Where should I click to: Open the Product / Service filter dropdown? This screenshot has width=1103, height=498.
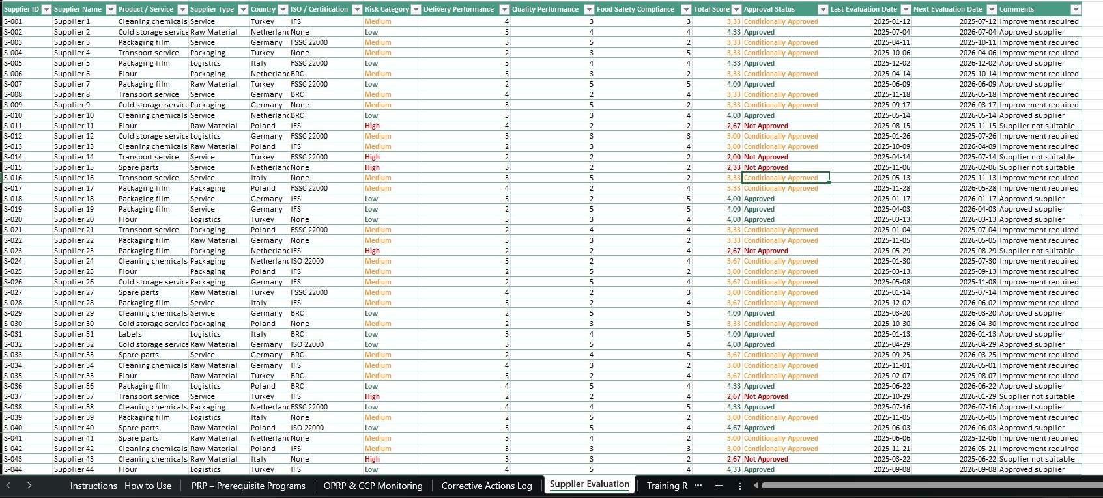(182, 9)
